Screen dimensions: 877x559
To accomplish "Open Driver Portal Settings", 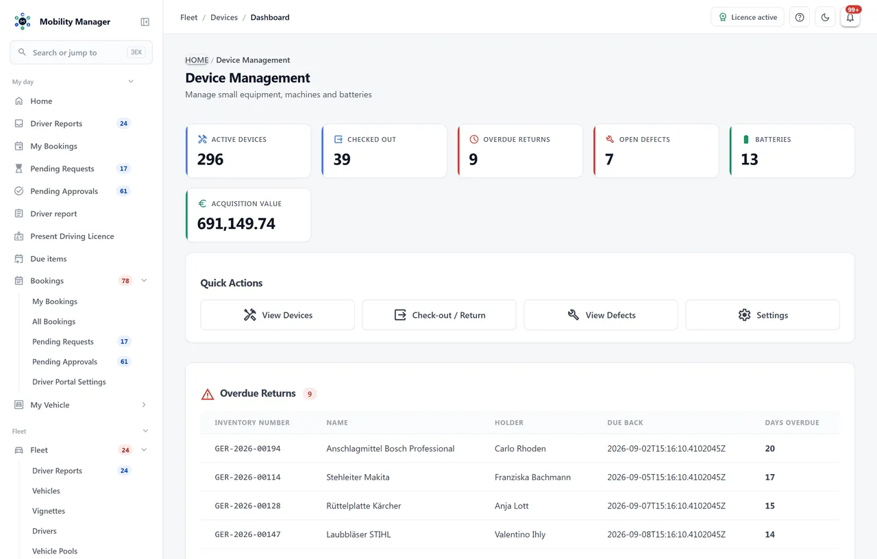I will pos(69,382).
